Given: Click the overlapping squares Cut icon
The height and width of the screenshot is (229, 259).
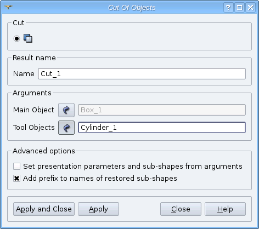Looking at the screenshot, I should coord(28,38).
